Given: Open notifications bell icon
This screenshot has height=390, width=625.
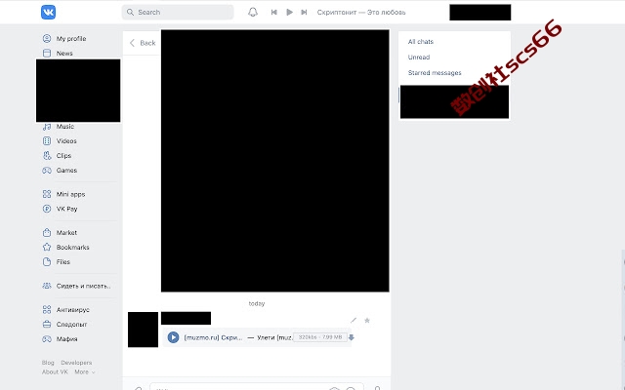Looking at the screenshot, I should (253, 13).
